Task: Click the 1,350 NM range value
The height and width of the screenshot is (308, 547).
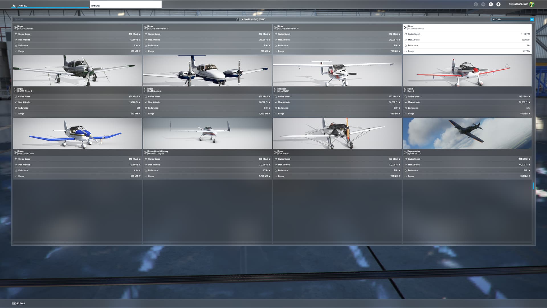Action: point(263,114)
